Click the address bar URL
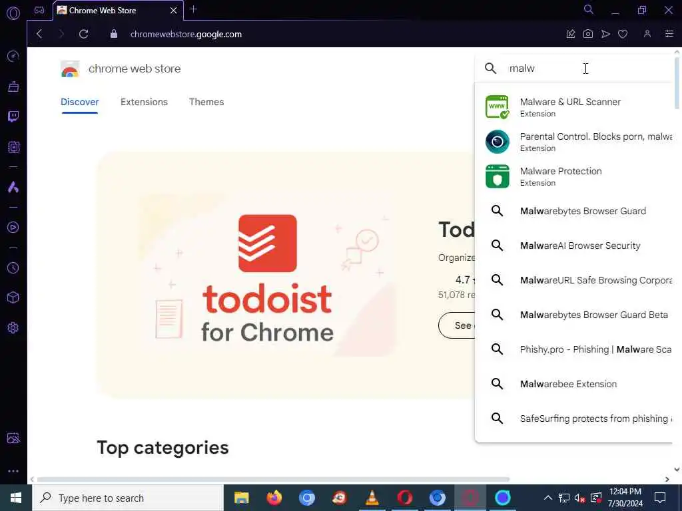This screenshot has width=682, height=511. click(x=186, y=35)
